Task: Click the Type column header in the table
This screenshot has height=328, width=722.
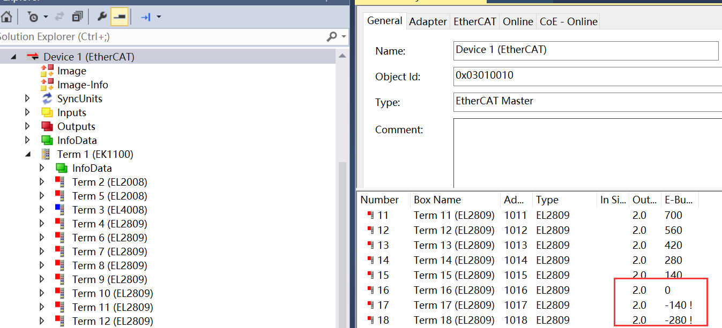Action: click(x=564, y=200)
